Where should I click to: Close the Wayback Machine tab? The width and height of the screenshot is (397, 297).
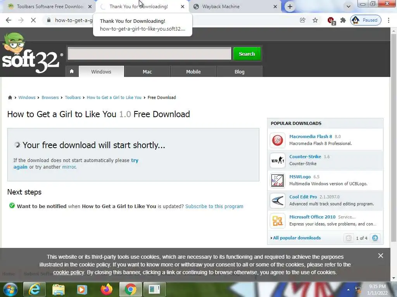point(275,7)
